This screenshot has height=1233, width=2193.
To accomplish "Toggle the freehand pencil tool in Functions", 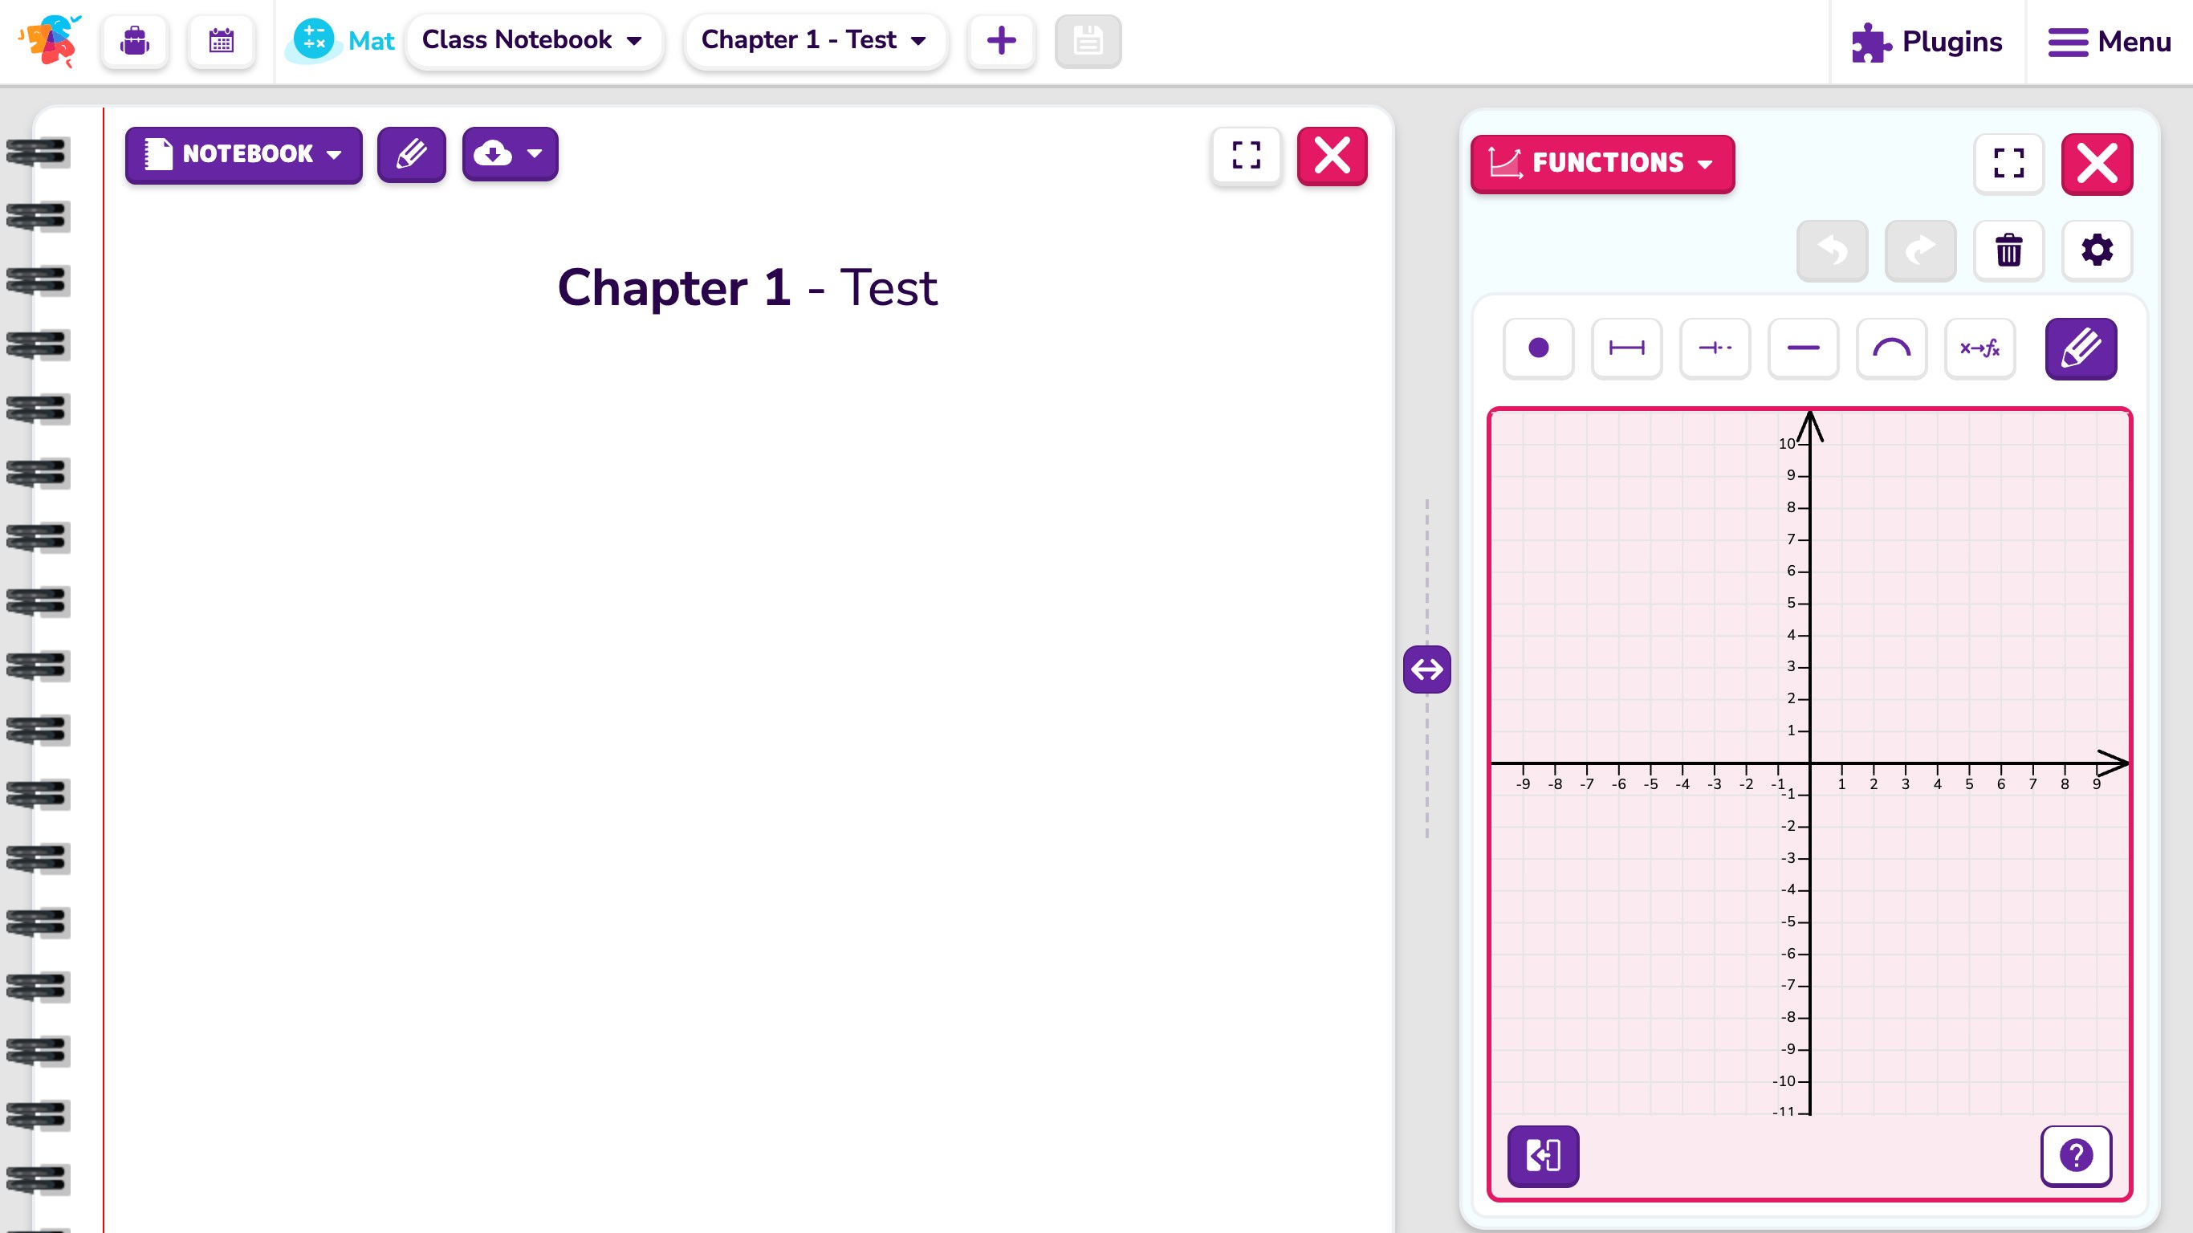I will point(2081,348).
